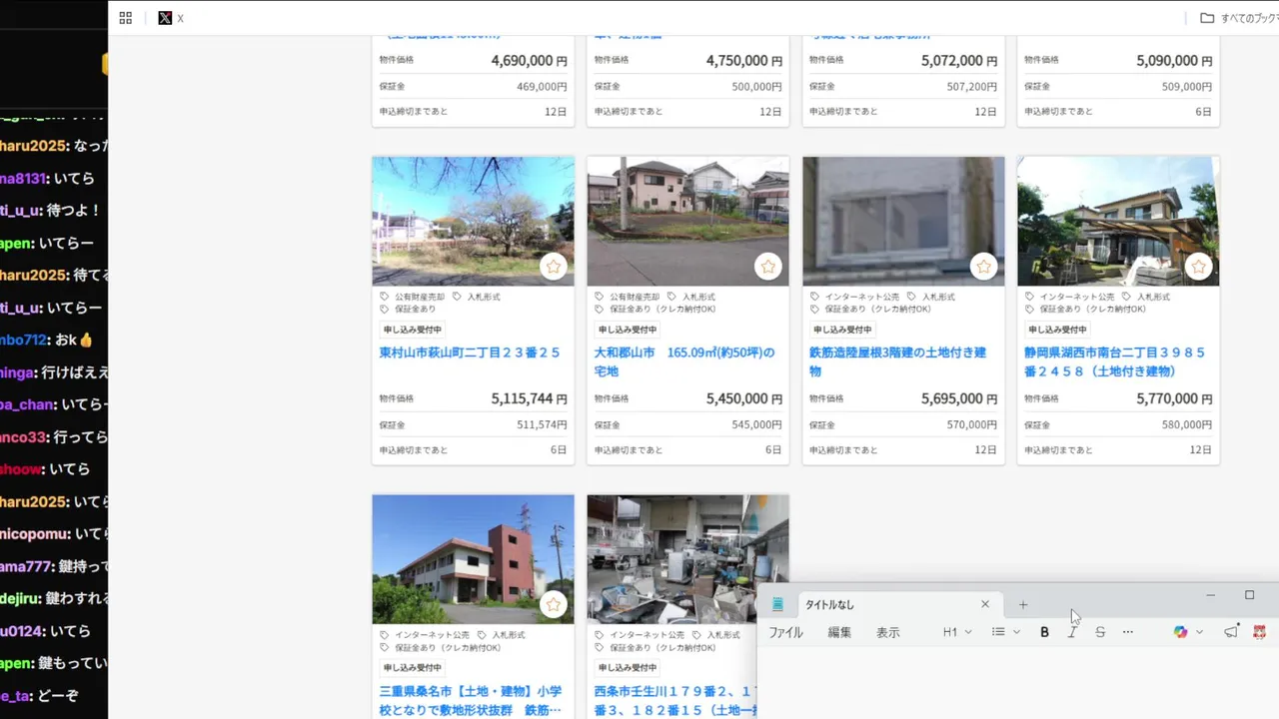This screenshot has height=719, width=1279.
Task: Toggle favorite star on the 大和郡山市 listing
Action: [x=767, y=267]
